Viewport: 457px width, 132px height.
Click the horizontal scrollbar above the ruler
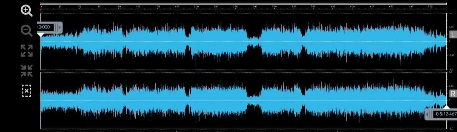[243, 4]
